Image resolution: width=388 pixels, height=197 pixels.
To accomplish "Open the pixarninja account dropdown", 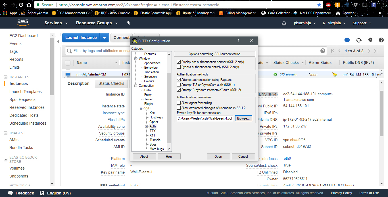I will [x=305, y=23].
